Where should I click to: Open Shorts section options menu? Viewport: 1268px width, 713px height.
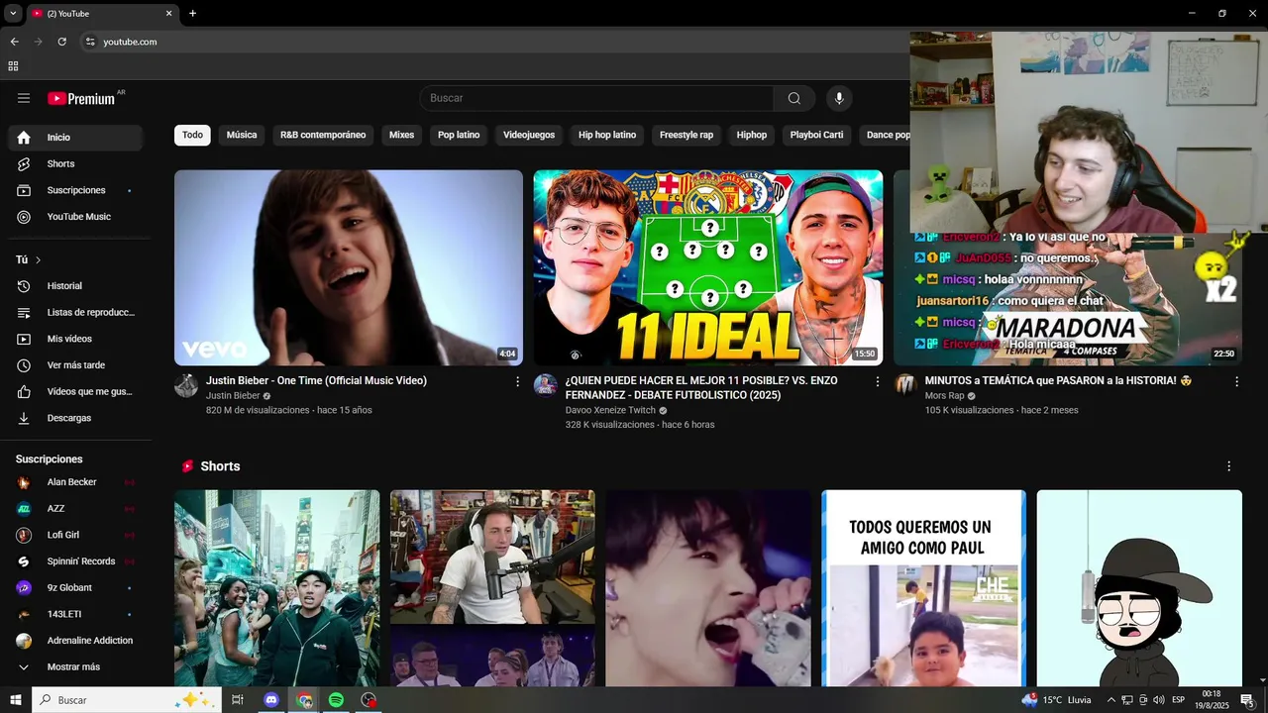point(1229,466)
